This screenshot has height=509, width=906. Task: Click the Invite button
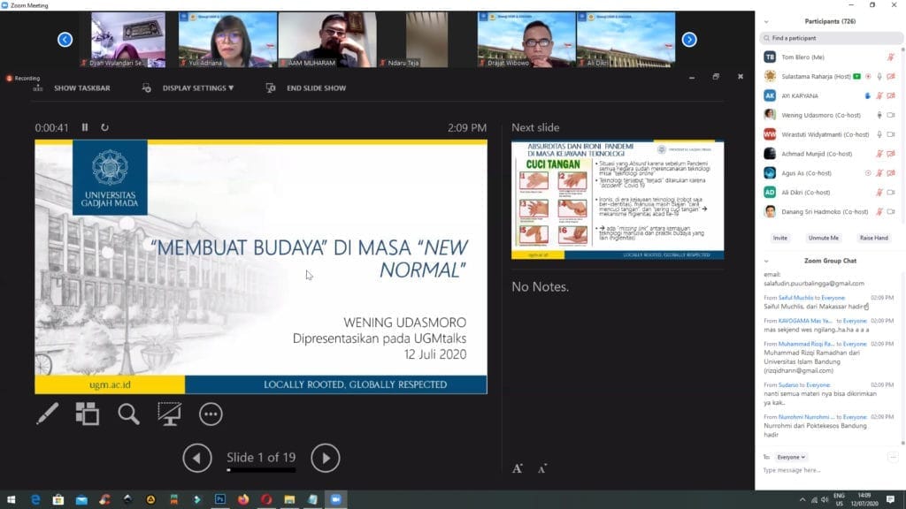pos(780,238)
